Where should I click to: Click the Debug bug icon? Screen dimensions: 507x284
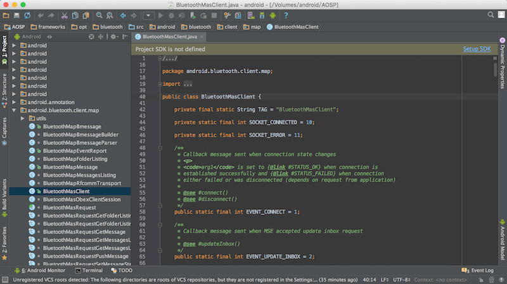point(171,15)
